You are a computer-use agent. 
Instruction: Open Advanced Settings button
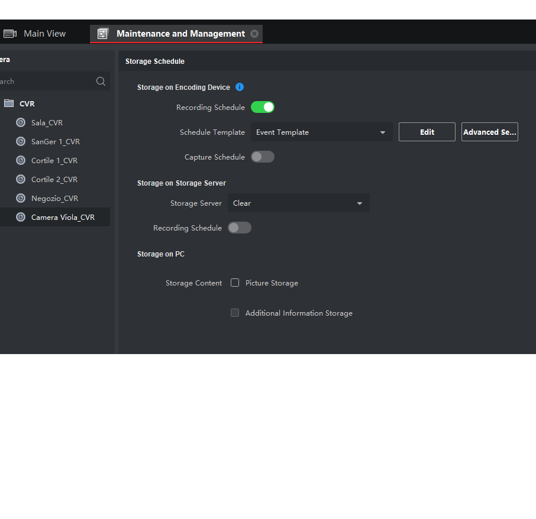click(489, 132)
